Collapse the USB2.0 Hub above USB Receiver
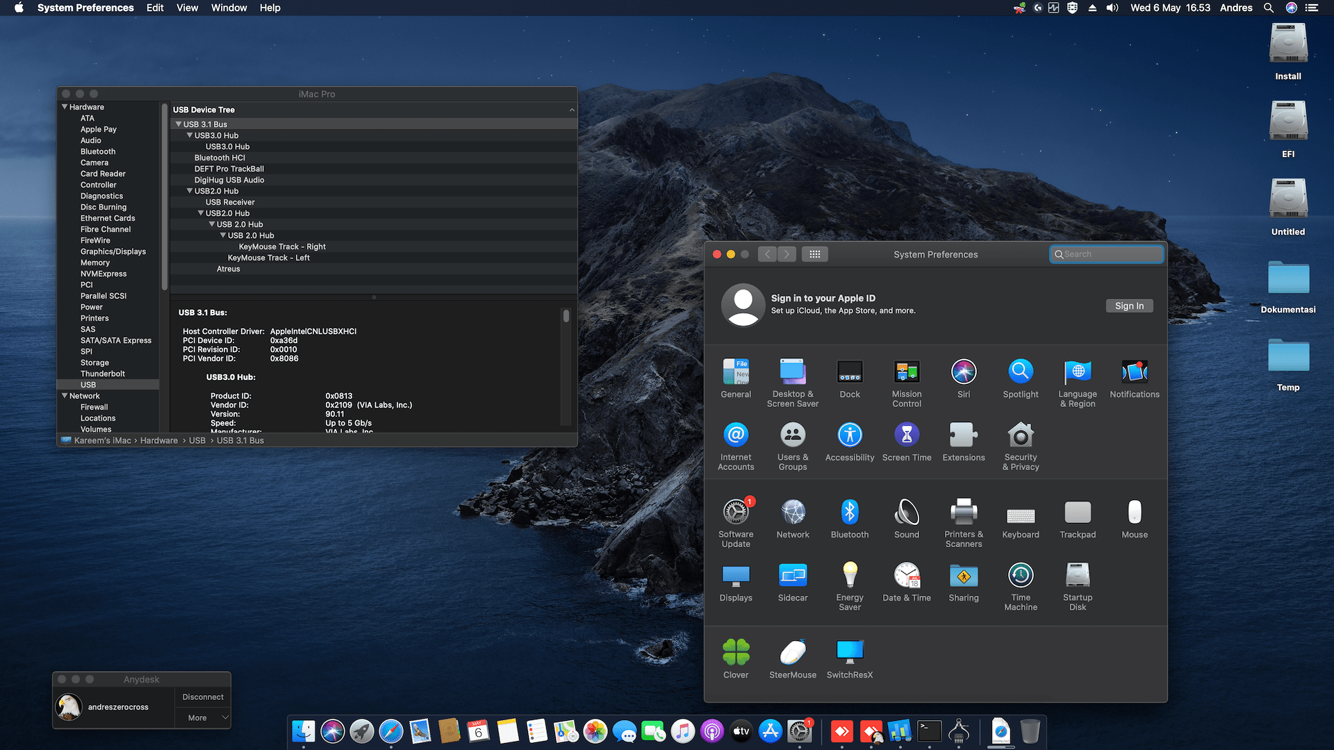Image resolution: width=1334 pixels, height=750 pixels. click(x=190, y=191)
